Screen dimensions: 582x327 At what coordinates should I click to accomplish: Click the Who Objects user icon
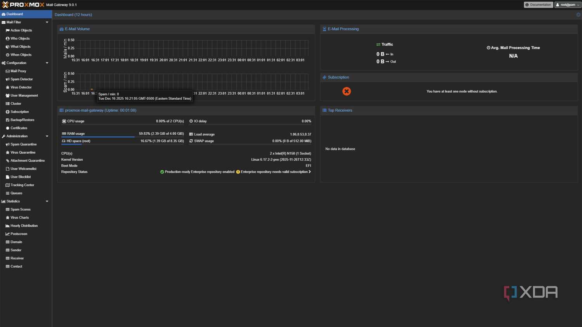pyautogui.click(x=7, y=38)
